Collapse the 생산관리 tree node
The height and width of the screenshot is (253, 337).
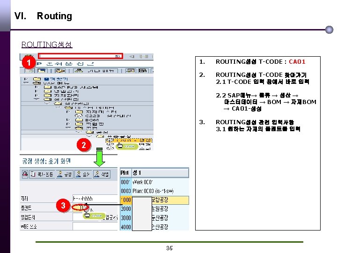(x=37, y=99)
